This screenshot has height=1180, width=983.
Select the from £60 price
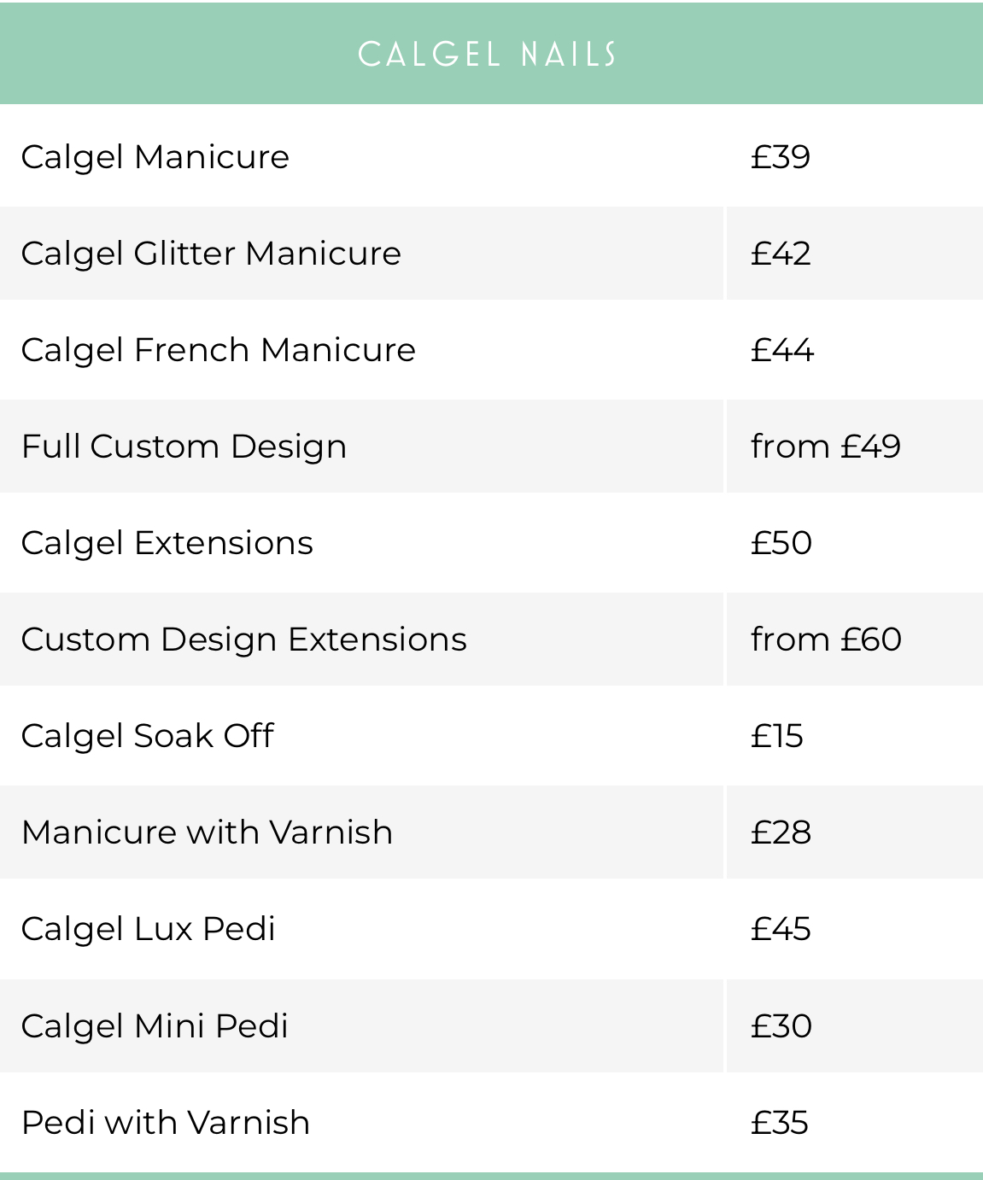pos(826,639)
